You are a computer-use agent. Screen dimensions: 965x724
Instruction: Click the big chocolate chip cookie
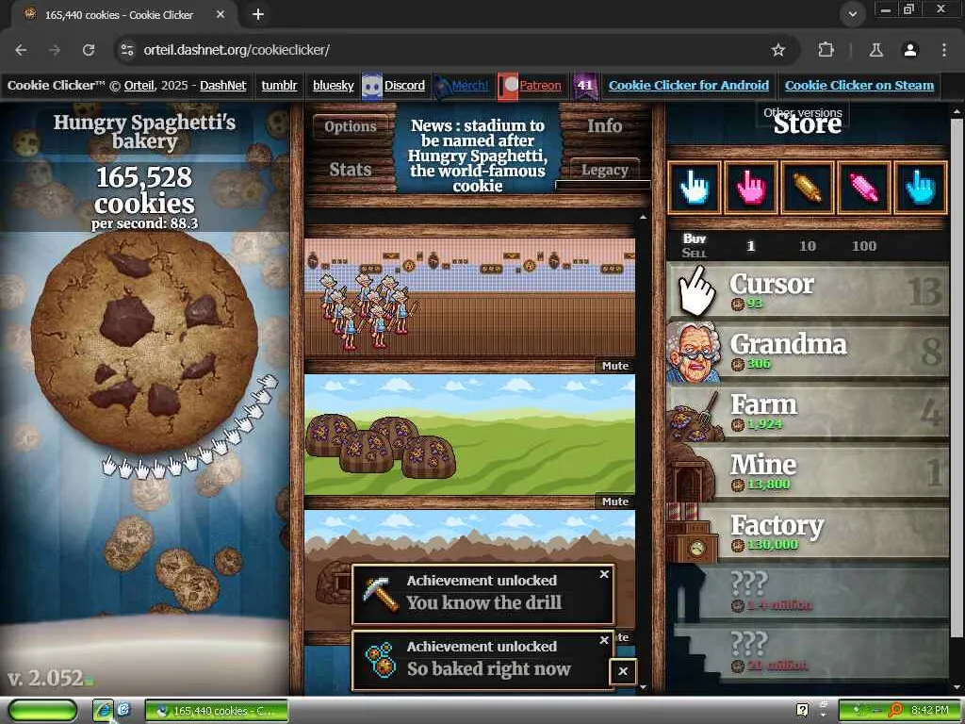coord(144,343)
